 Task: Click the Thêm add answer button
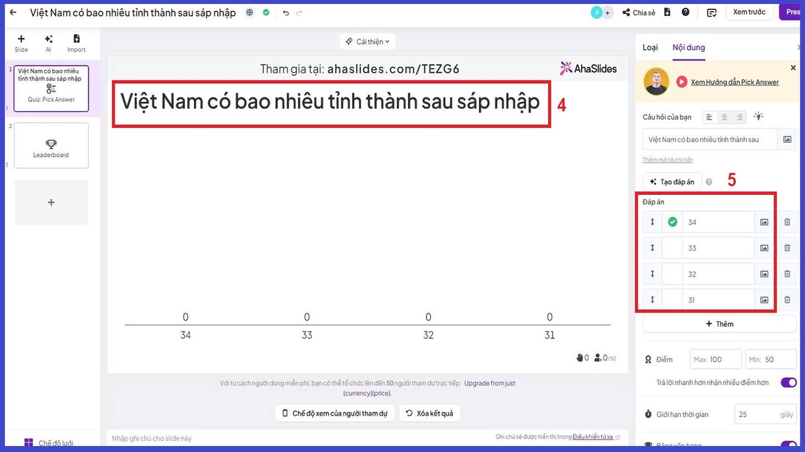point(720,324)
